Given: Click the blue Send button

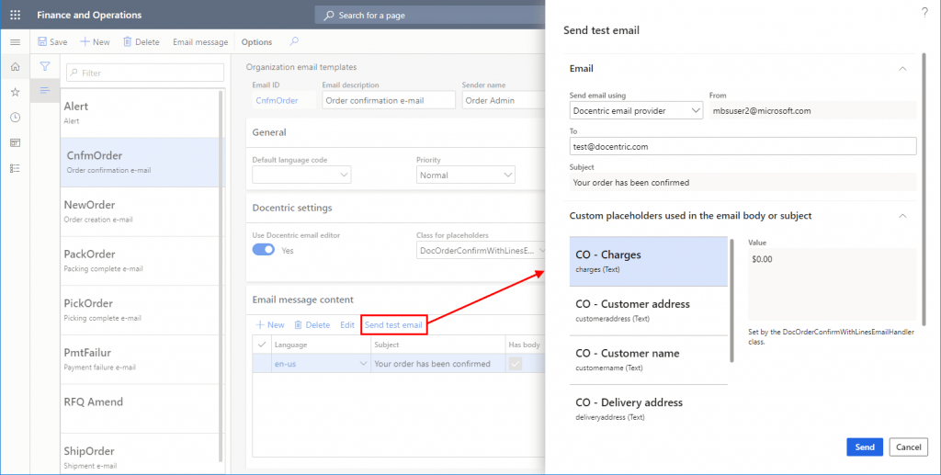Looking at the screenshot, I should coord(865,447).
